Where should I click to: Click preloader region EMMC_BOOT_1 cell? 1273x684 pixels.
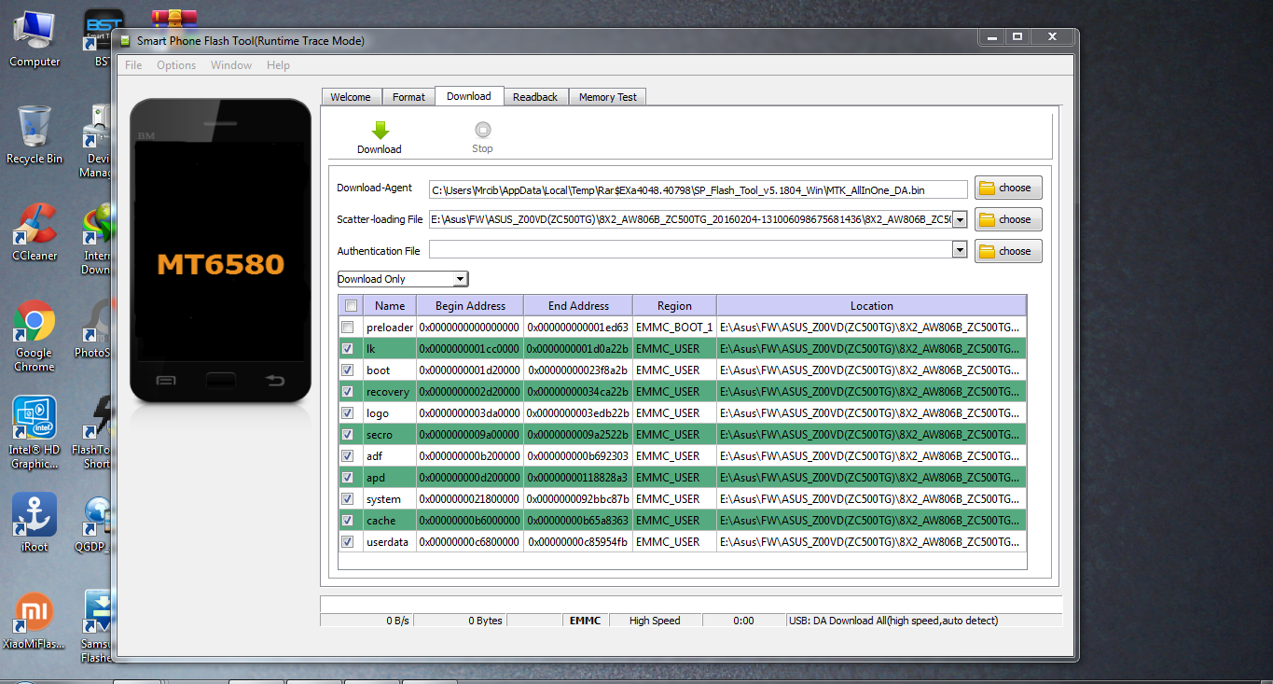click(674, 328)
